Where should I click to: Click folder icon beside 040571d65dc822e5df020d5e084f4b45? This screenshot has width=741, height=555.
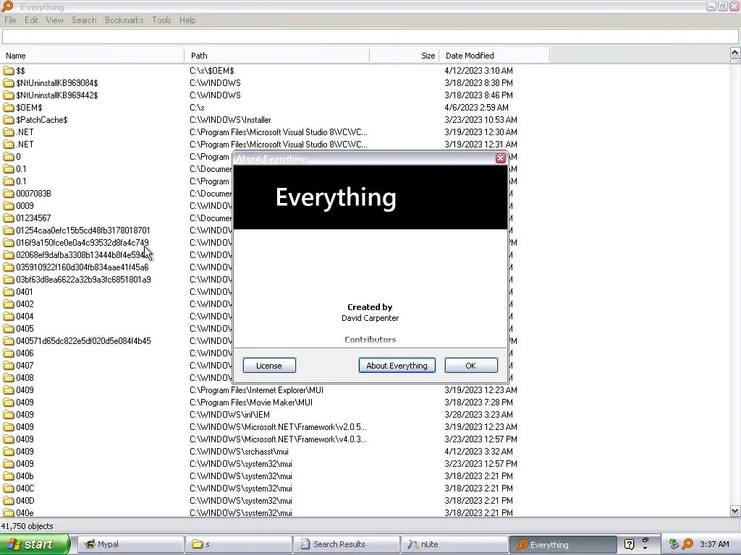point(9,341)
